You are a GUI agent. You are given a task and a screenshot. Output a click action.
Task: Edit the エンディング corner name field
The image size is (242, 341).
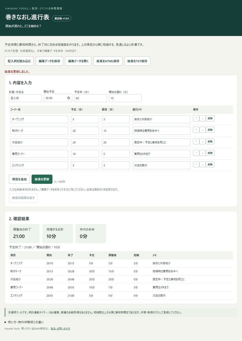(39, 165)
